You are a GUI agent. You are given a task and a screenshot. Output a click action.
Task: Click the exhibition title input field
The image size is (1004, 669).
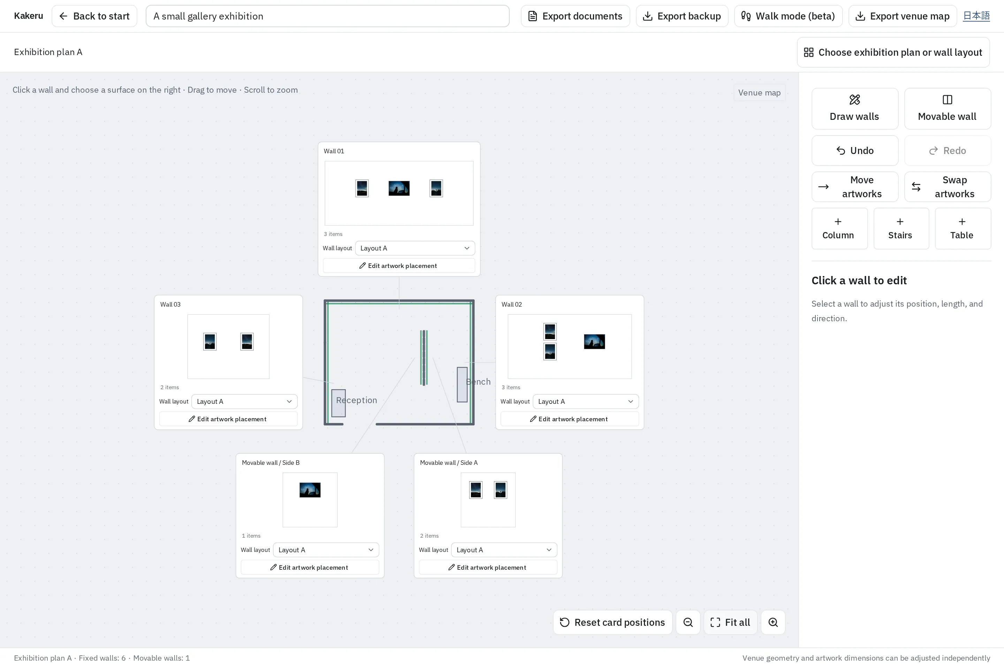tap(327, 16)
